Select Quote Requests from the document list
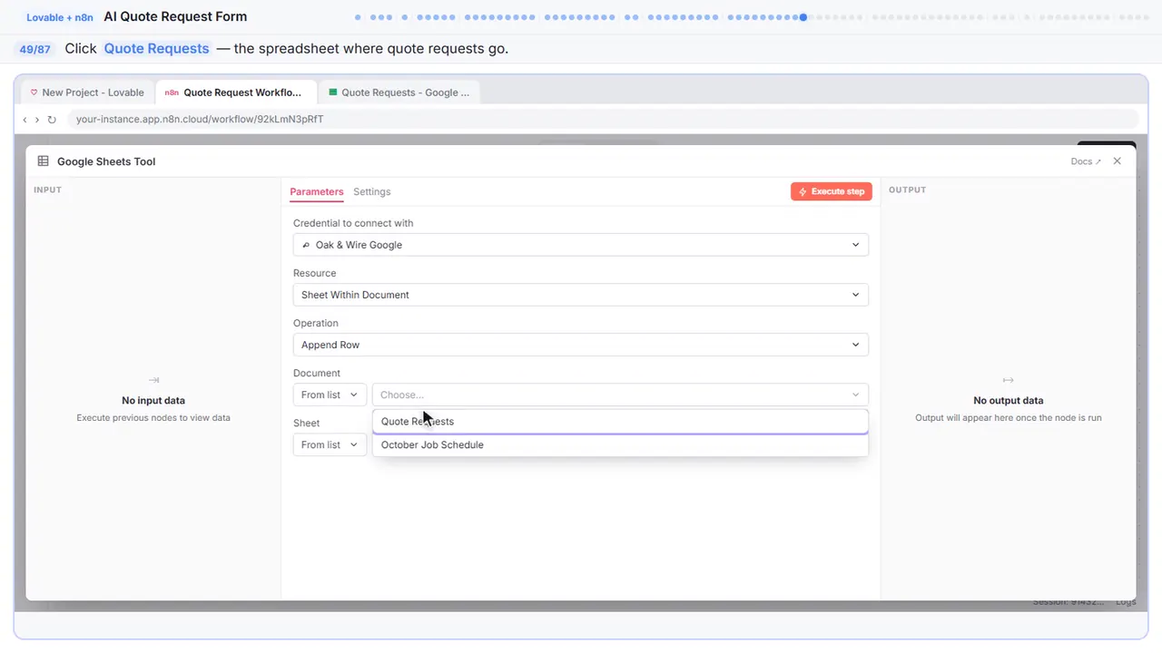This screenshot has width=1162, height=653. pos(620,421)
